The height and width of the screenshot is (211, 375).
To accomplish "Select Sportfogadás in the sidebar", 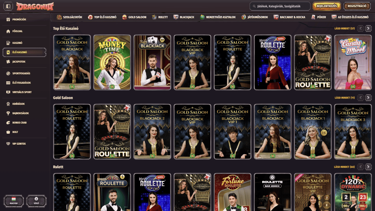I will click(21, 73).
